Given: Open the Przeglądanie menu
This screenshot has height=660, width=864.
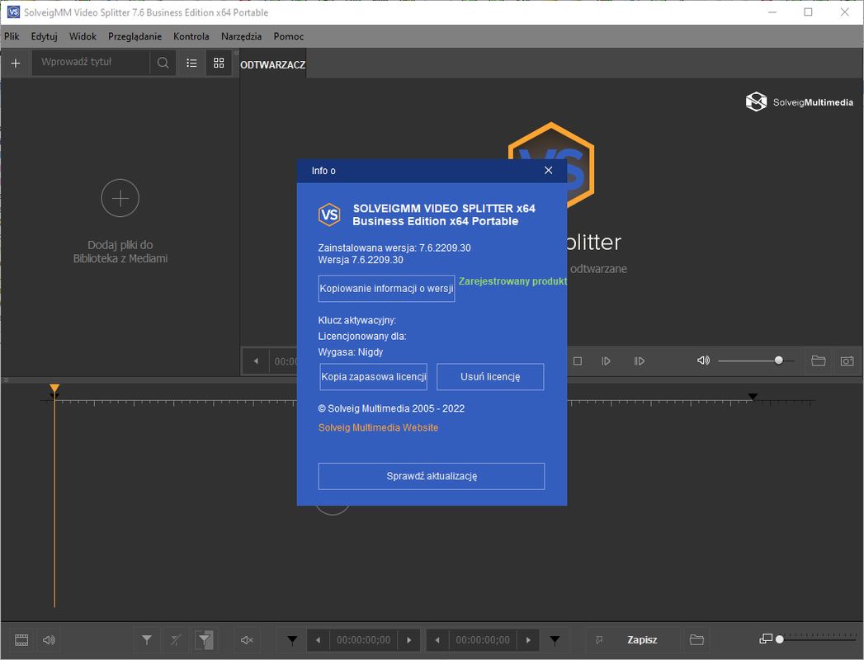Looking at the screenshot, I should (x=135, y=36).
